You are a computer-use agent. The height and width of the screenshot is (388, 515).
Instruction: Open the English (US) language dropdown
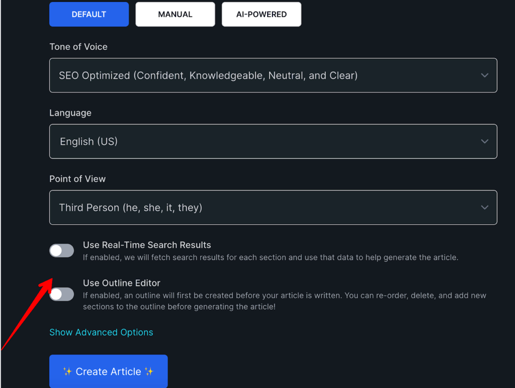point(273,141)
